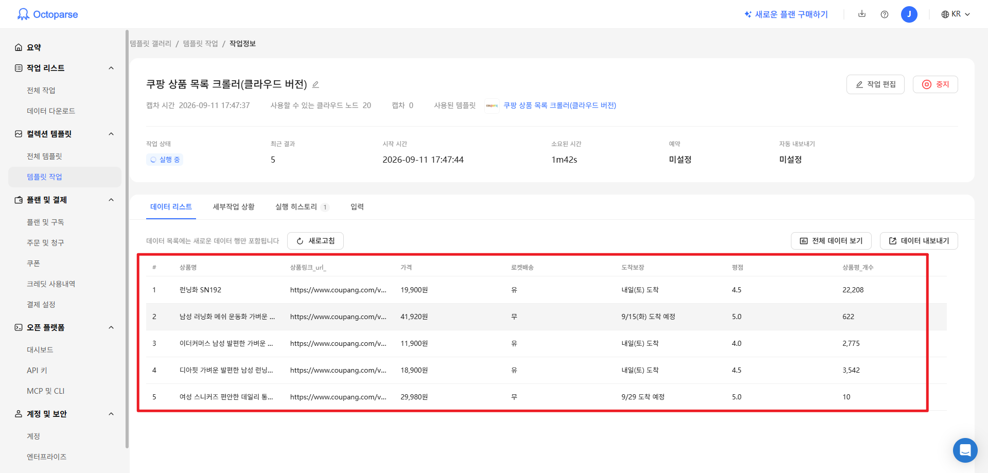Click the 실행 중 status badge
Viewport: 988px width, 473px height.
pos(165,160)
